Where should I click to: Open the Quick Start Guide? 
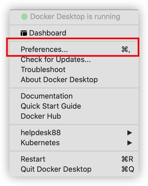pyautogui.click(x=74, y=106)
